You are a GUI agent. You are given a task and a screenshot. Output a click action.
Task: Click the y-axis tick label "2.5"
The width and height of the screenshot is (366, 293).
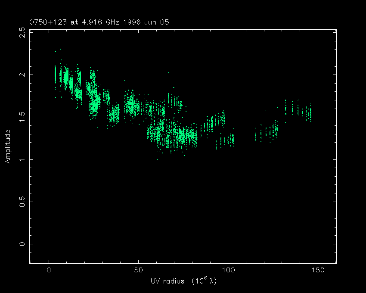coord(22,33)
